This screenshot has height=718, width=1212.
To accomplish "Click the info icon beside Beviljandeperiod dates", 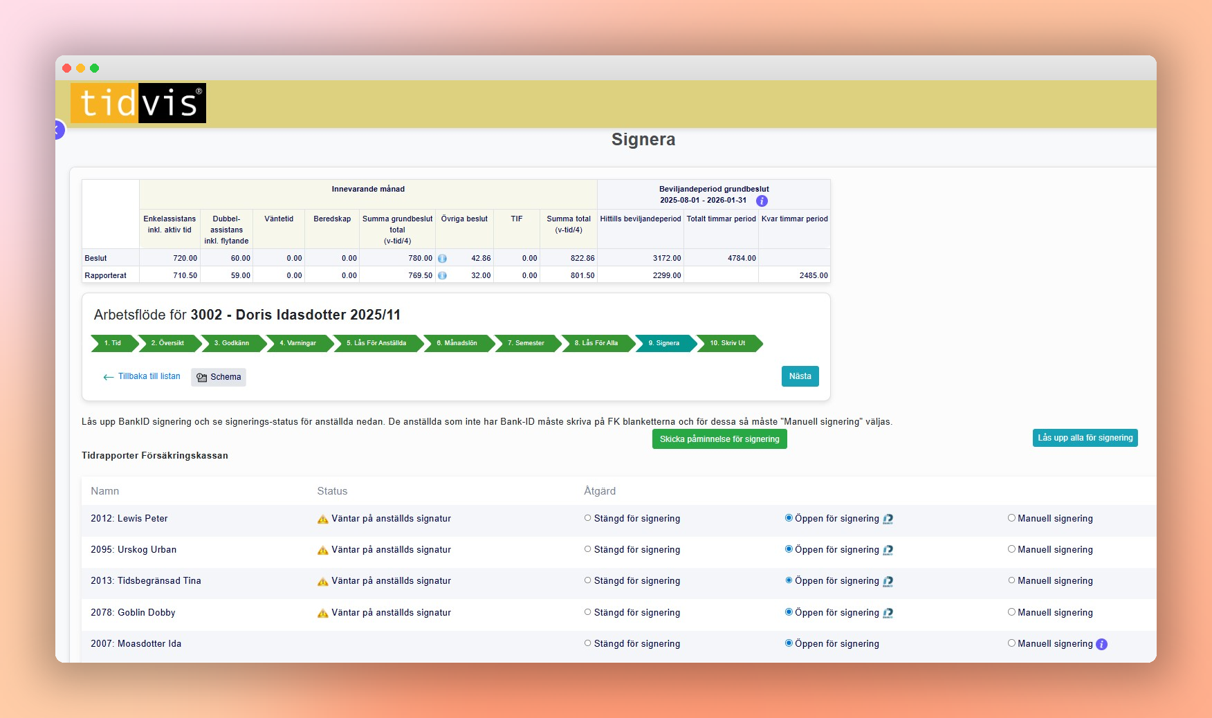I will pos(762,201).
